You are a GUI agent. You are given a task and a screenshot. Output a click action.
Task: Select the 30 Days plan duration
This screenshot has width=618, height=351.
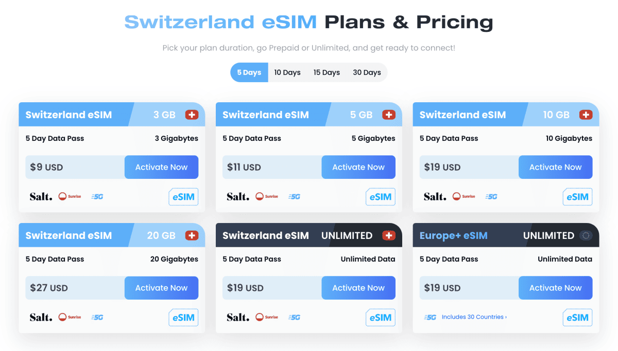point(367,72)
